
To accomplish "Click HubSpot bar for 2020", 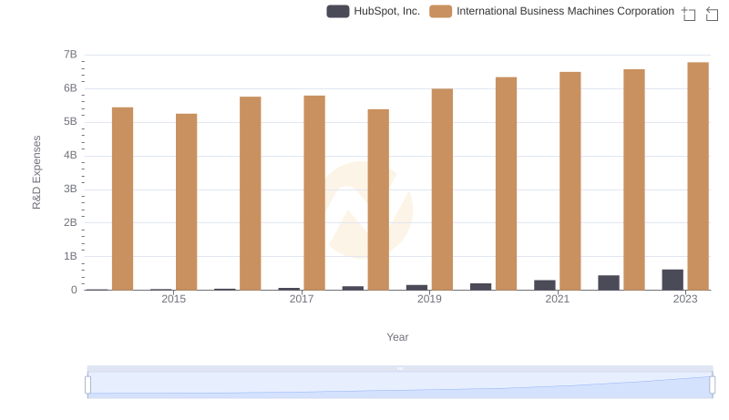I will click(481, 287).
